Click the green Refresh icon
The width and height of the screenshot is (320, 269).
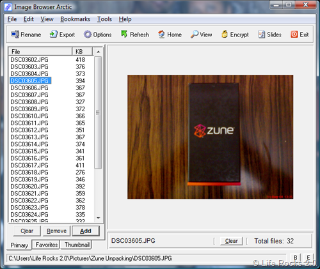pyautogui.click(x=124, y=34)
